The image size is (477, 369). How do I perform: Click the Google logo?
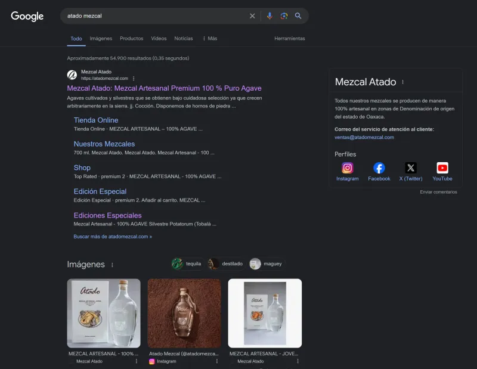click(27, 16)
